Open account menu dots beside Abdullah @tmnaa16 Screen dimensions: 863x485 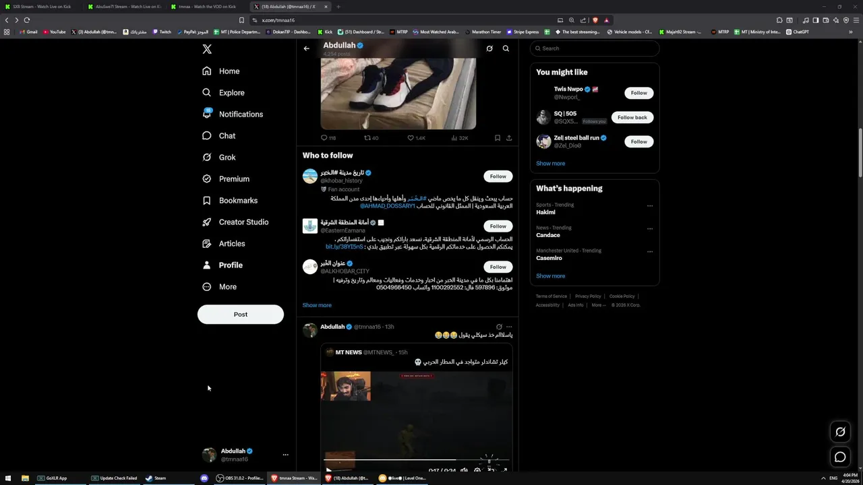tap(285, 455)
